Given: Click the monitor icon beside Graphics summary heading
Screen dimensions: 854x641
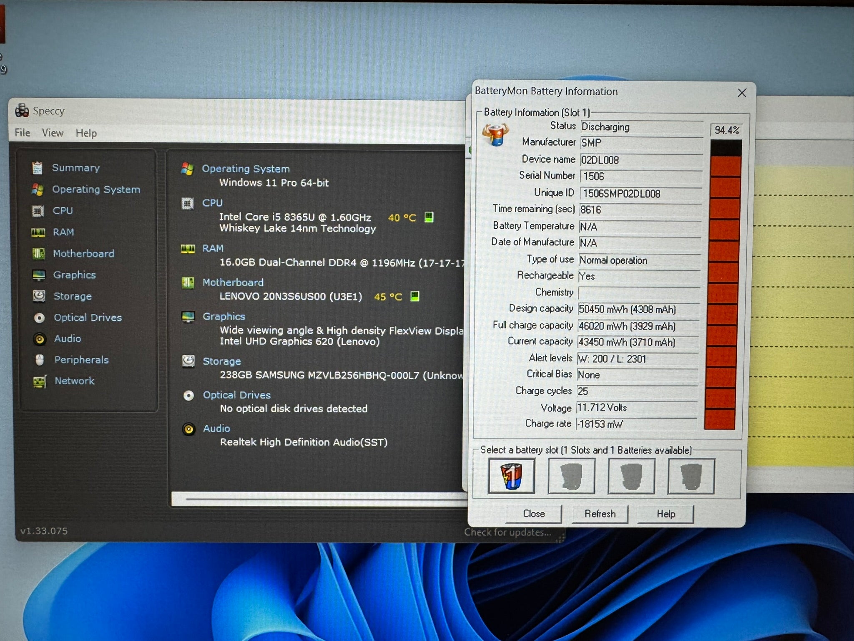Looking at the screenshot, I should point(188,317).
